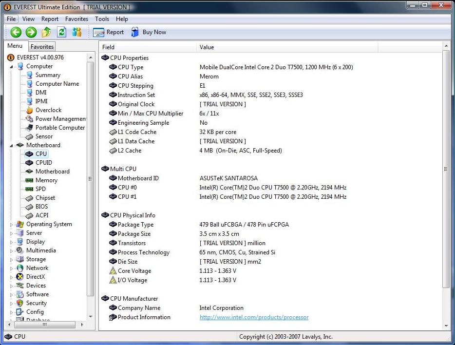
Task: Click the tree panel vertical scrollbar thumb
Action: click(90, 179)
